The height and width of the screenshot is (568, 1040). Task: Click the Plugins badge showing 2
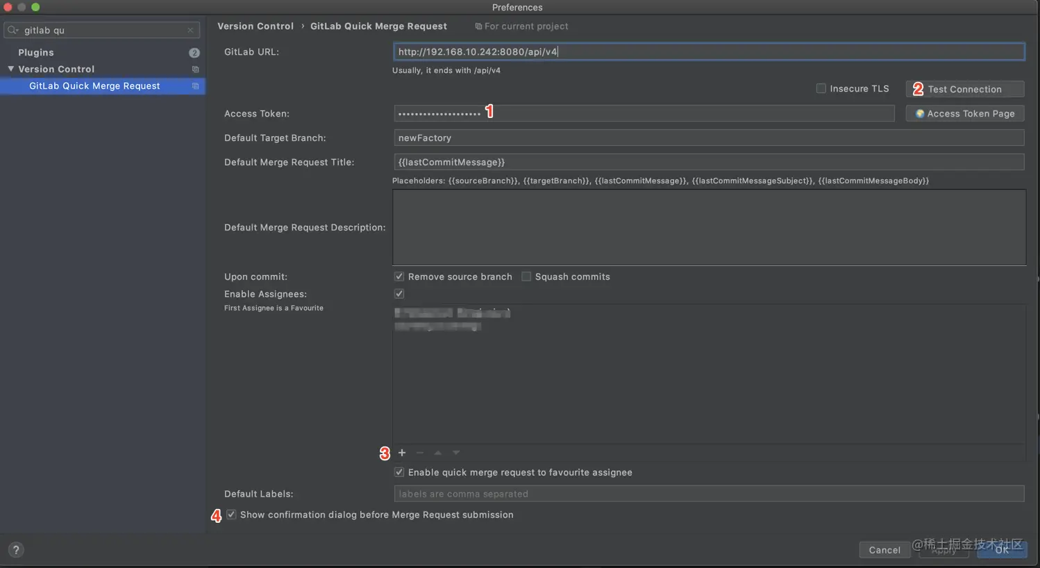(x=194, y=53)
